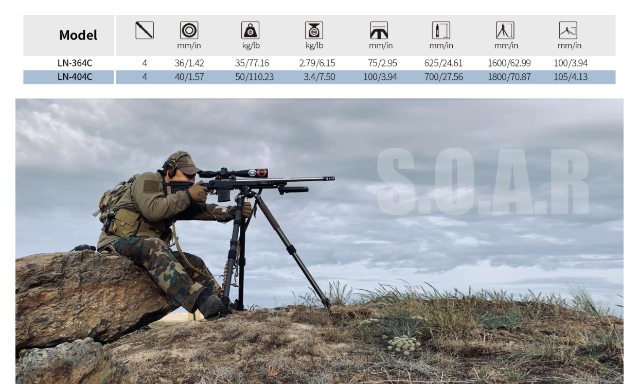
Task: Click the "36/1.42" tube diameter value
Action: coord(189,63)
